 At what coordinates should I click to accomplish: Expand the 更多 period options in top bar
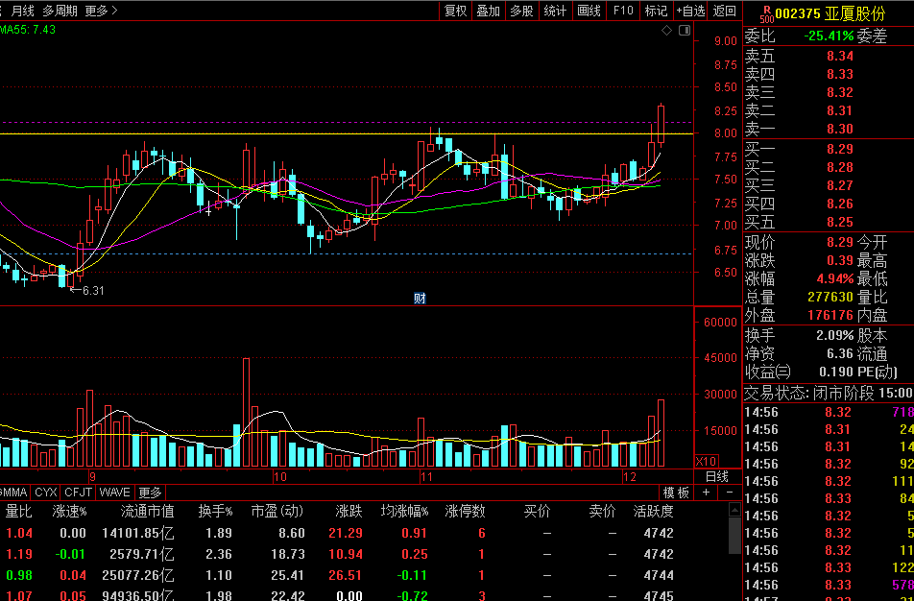coord(101,11)
